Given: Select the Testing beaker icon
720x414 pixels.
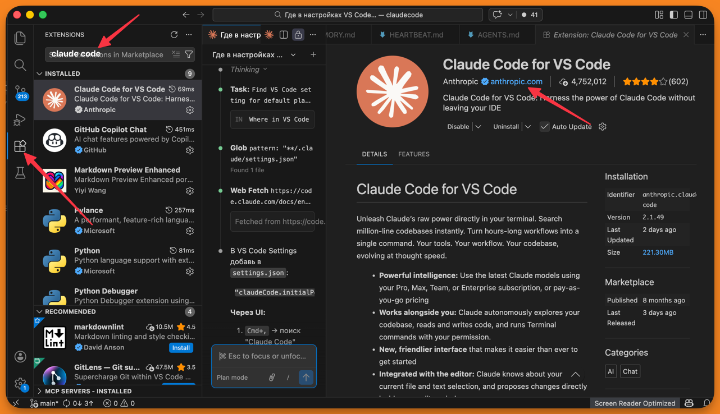Looking at the screenshot, I should point(20,173).
